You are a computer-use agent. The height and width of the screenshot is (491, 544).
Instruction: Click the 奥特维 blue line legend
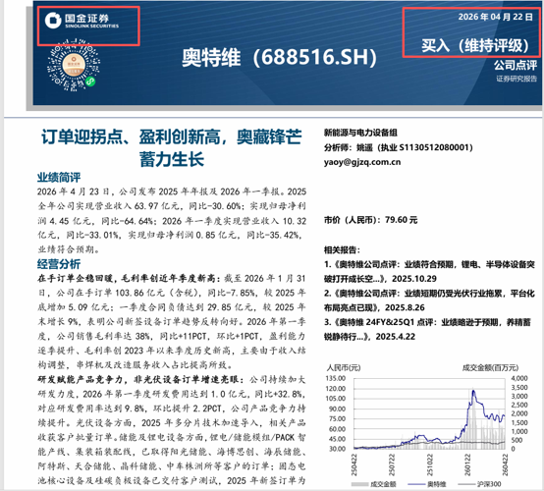pyautogui.click(x=427, y=484)
